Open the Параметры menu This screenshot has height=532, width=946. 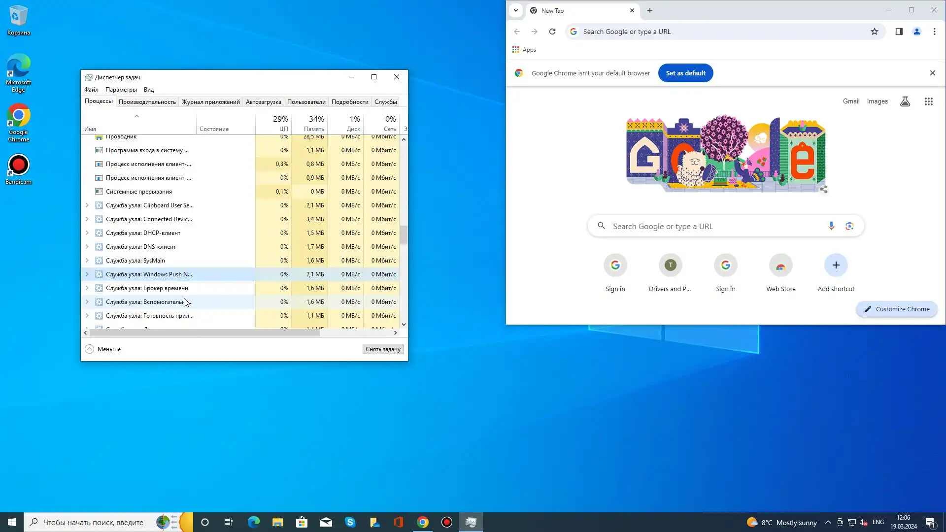121,90
